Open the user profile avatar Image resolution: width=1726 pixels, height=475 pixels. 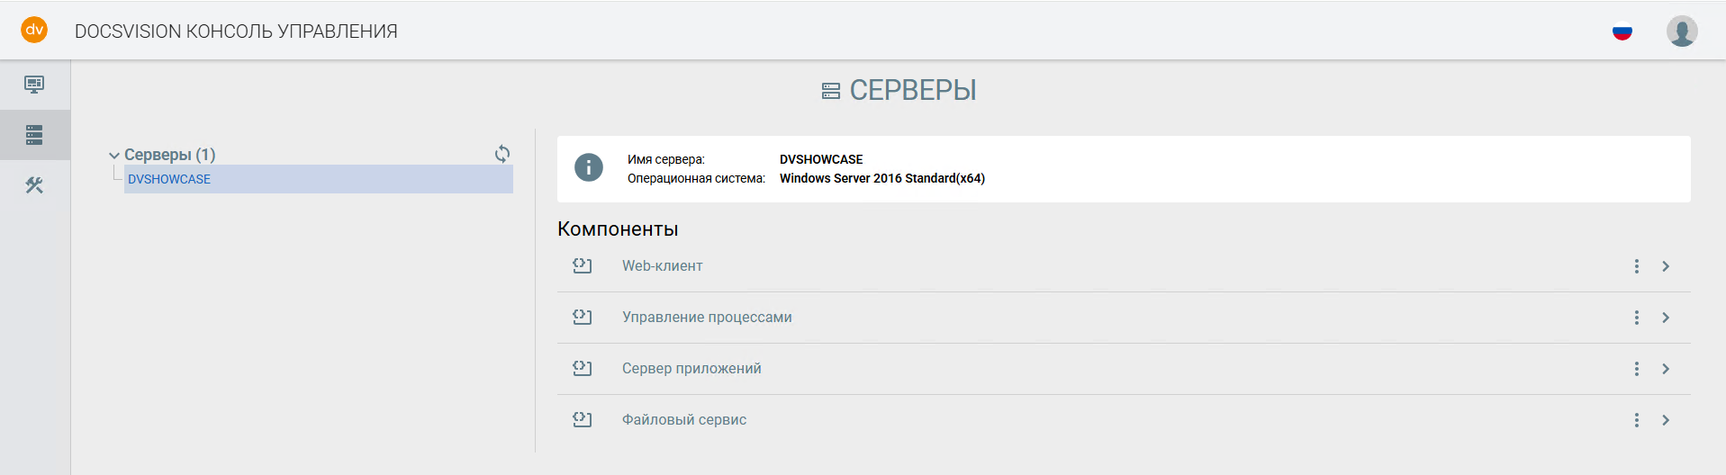coord(1682,31)
